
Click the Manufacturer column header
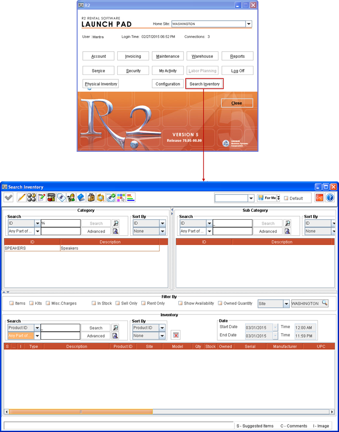(x=284, y=347)
